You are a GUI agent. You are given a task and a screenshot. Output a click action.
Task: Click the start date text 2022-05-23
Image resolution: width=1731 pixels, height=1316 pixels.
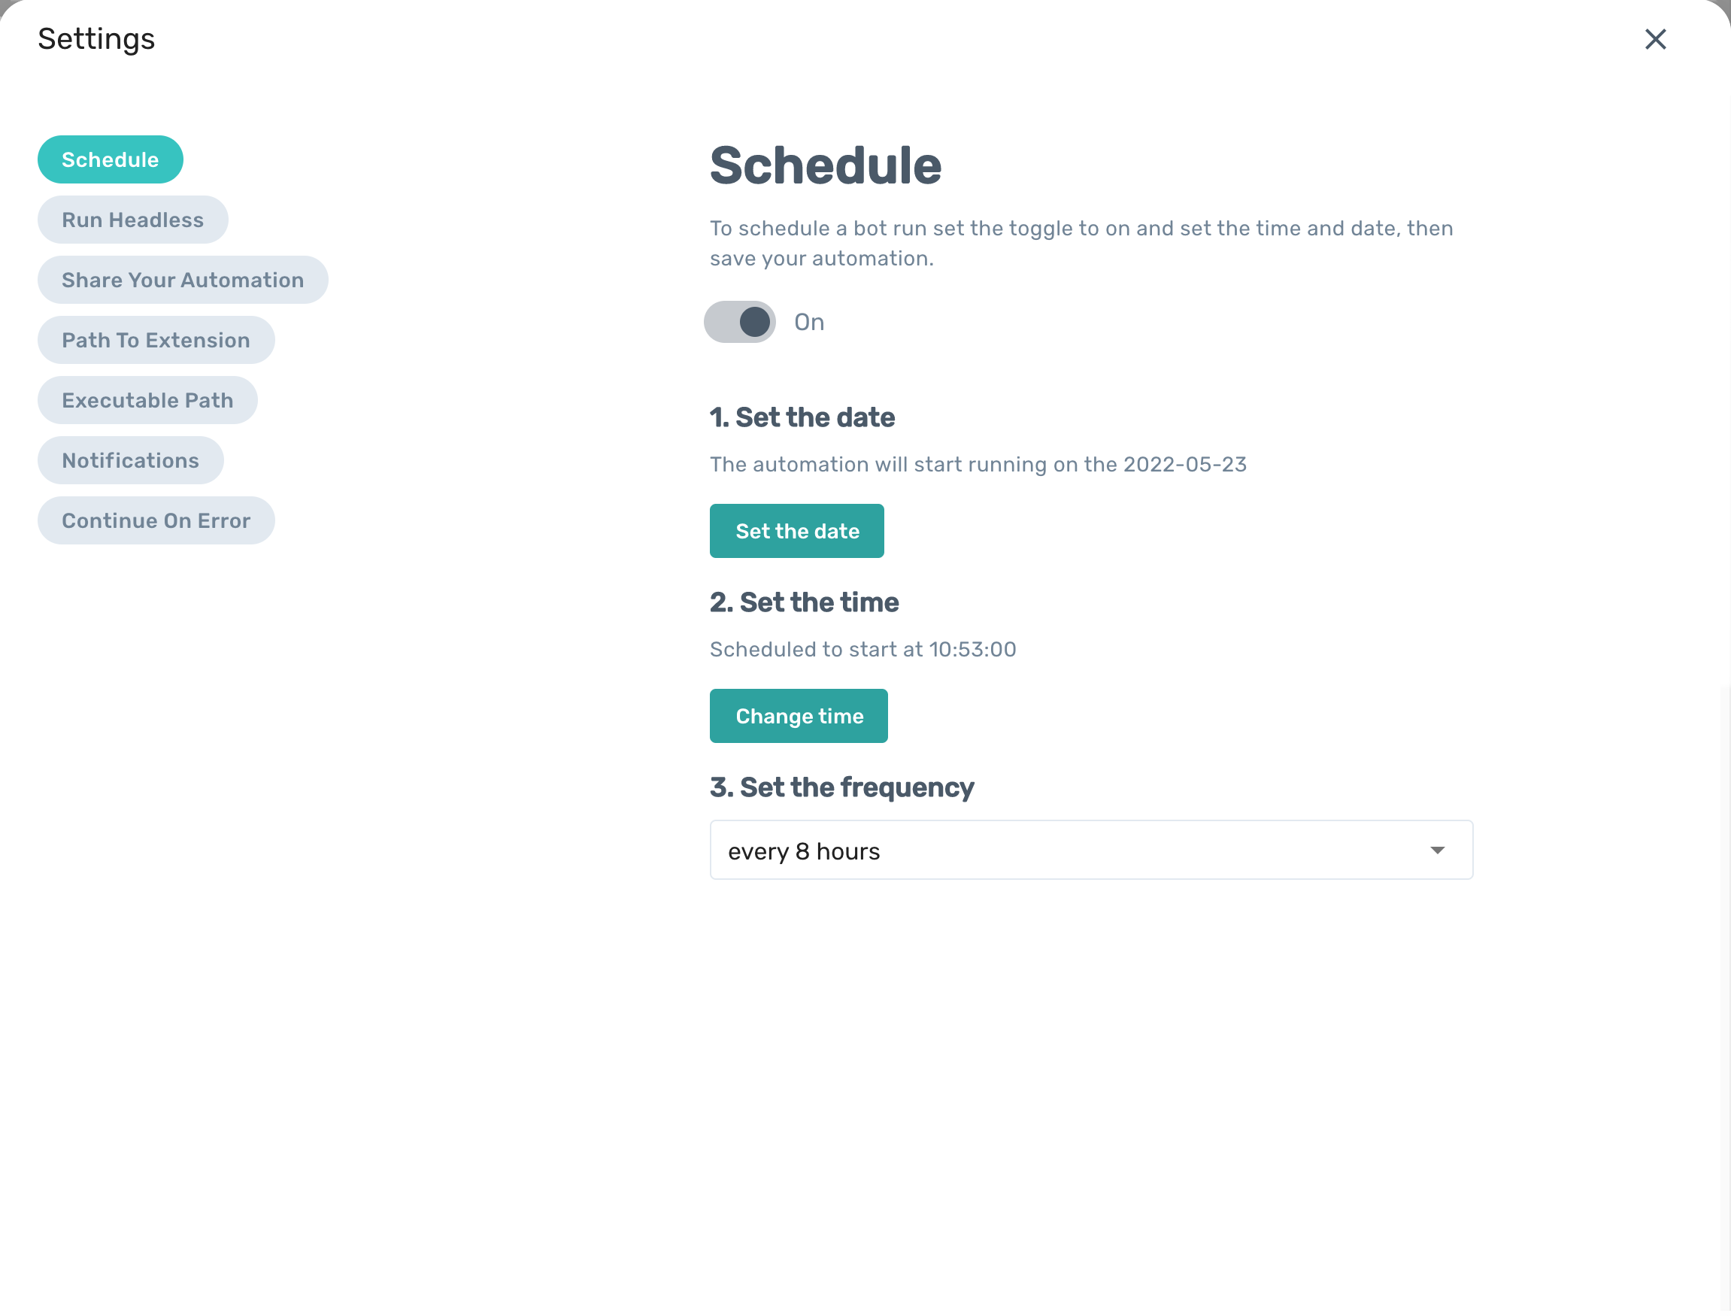1184,465
